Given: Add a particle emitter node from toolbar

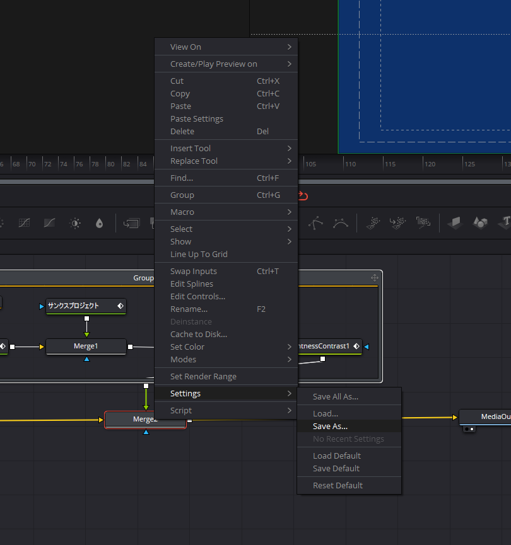Looking at the screenshot, I should 373,223.
